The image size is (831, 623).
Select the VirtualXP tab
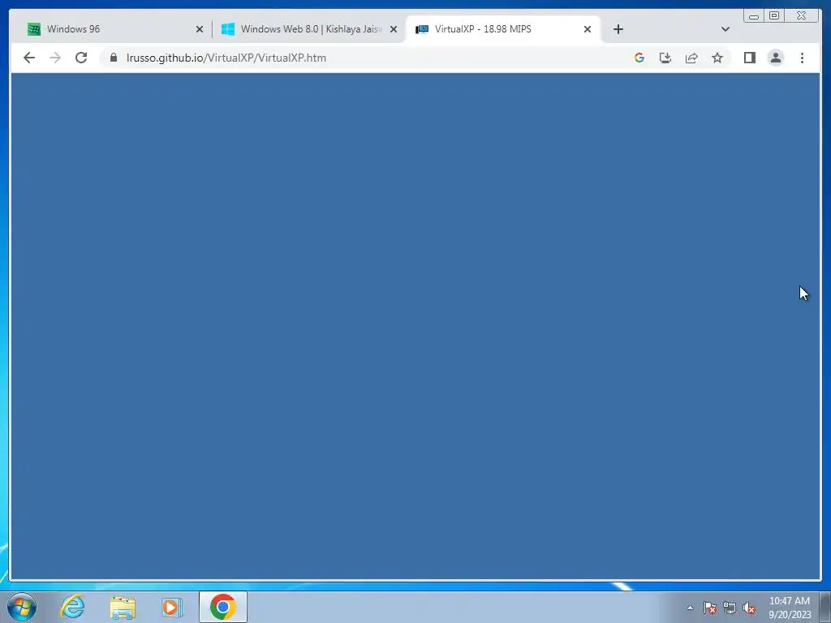pyautogui.click(x=502, y=29)
